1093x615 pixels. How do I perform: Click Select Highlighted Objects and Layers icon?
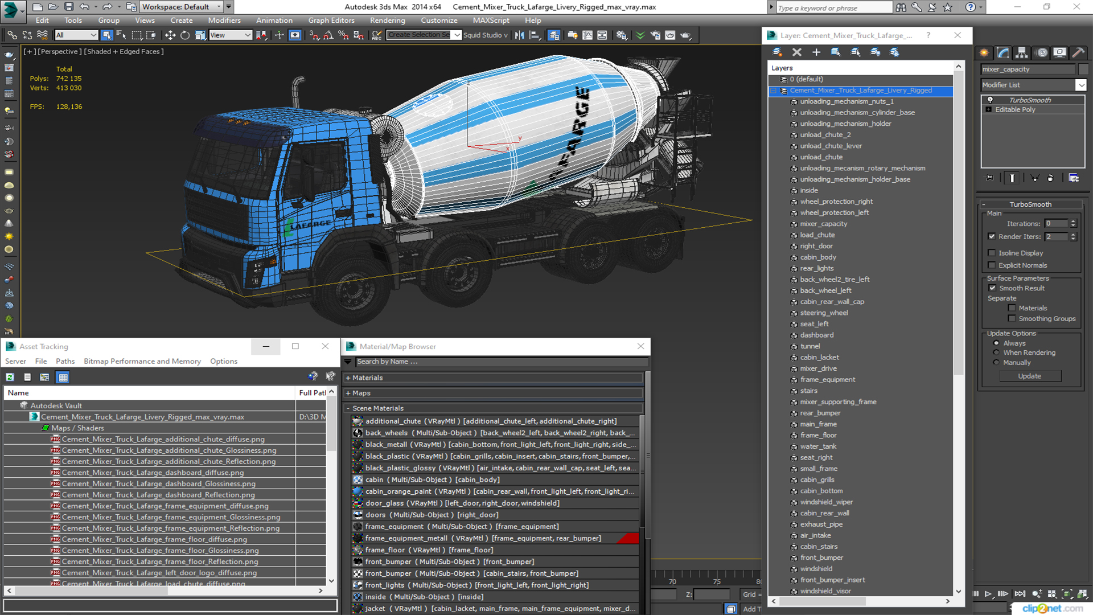coord(836,52)
